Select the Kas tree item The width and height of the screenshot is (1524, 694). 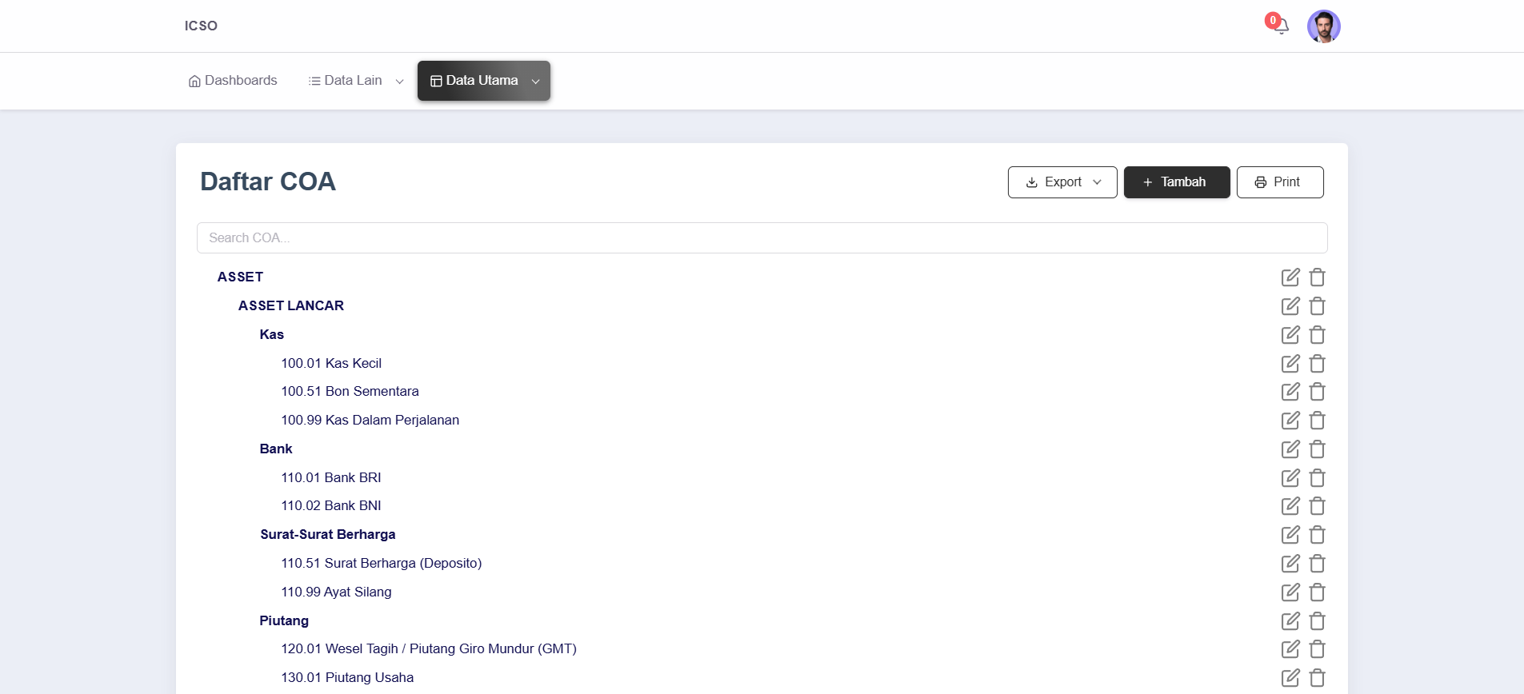272,335
